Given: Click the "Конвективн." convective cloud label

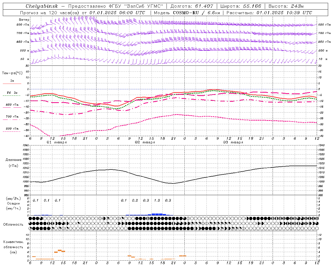Looking at the screenshot, I should pos(13,242).
